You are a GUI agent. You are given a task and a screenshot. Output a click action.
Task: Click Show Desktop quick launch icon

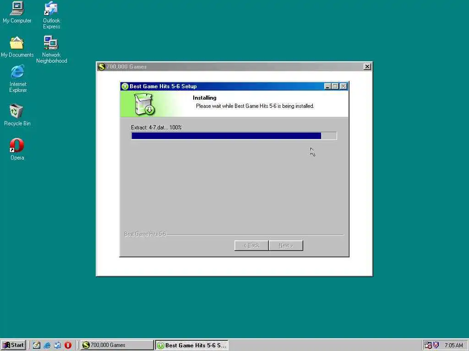[37, 345]
